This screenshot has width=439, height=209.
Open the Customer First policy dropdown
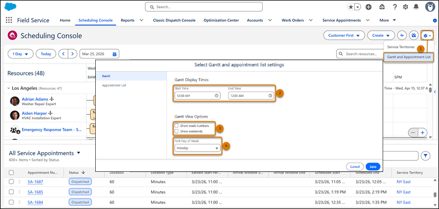(344, 36)
